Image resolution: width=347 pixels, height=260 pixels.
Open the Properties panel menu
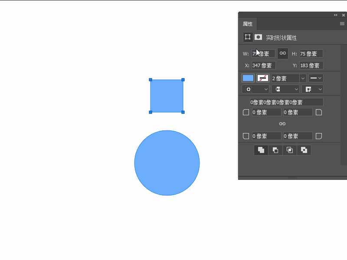342,24
